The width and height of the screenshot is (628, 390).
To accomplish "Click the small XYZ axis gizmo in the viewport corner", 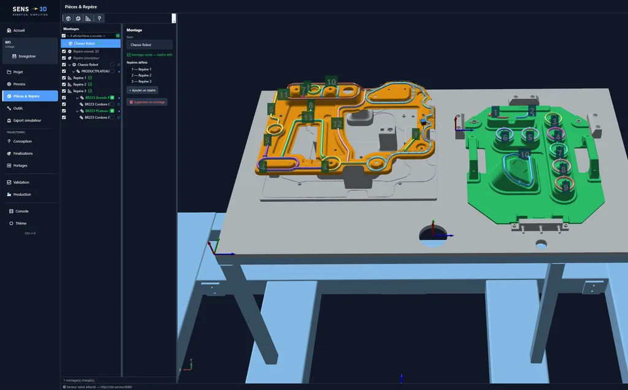I will 188,365.
